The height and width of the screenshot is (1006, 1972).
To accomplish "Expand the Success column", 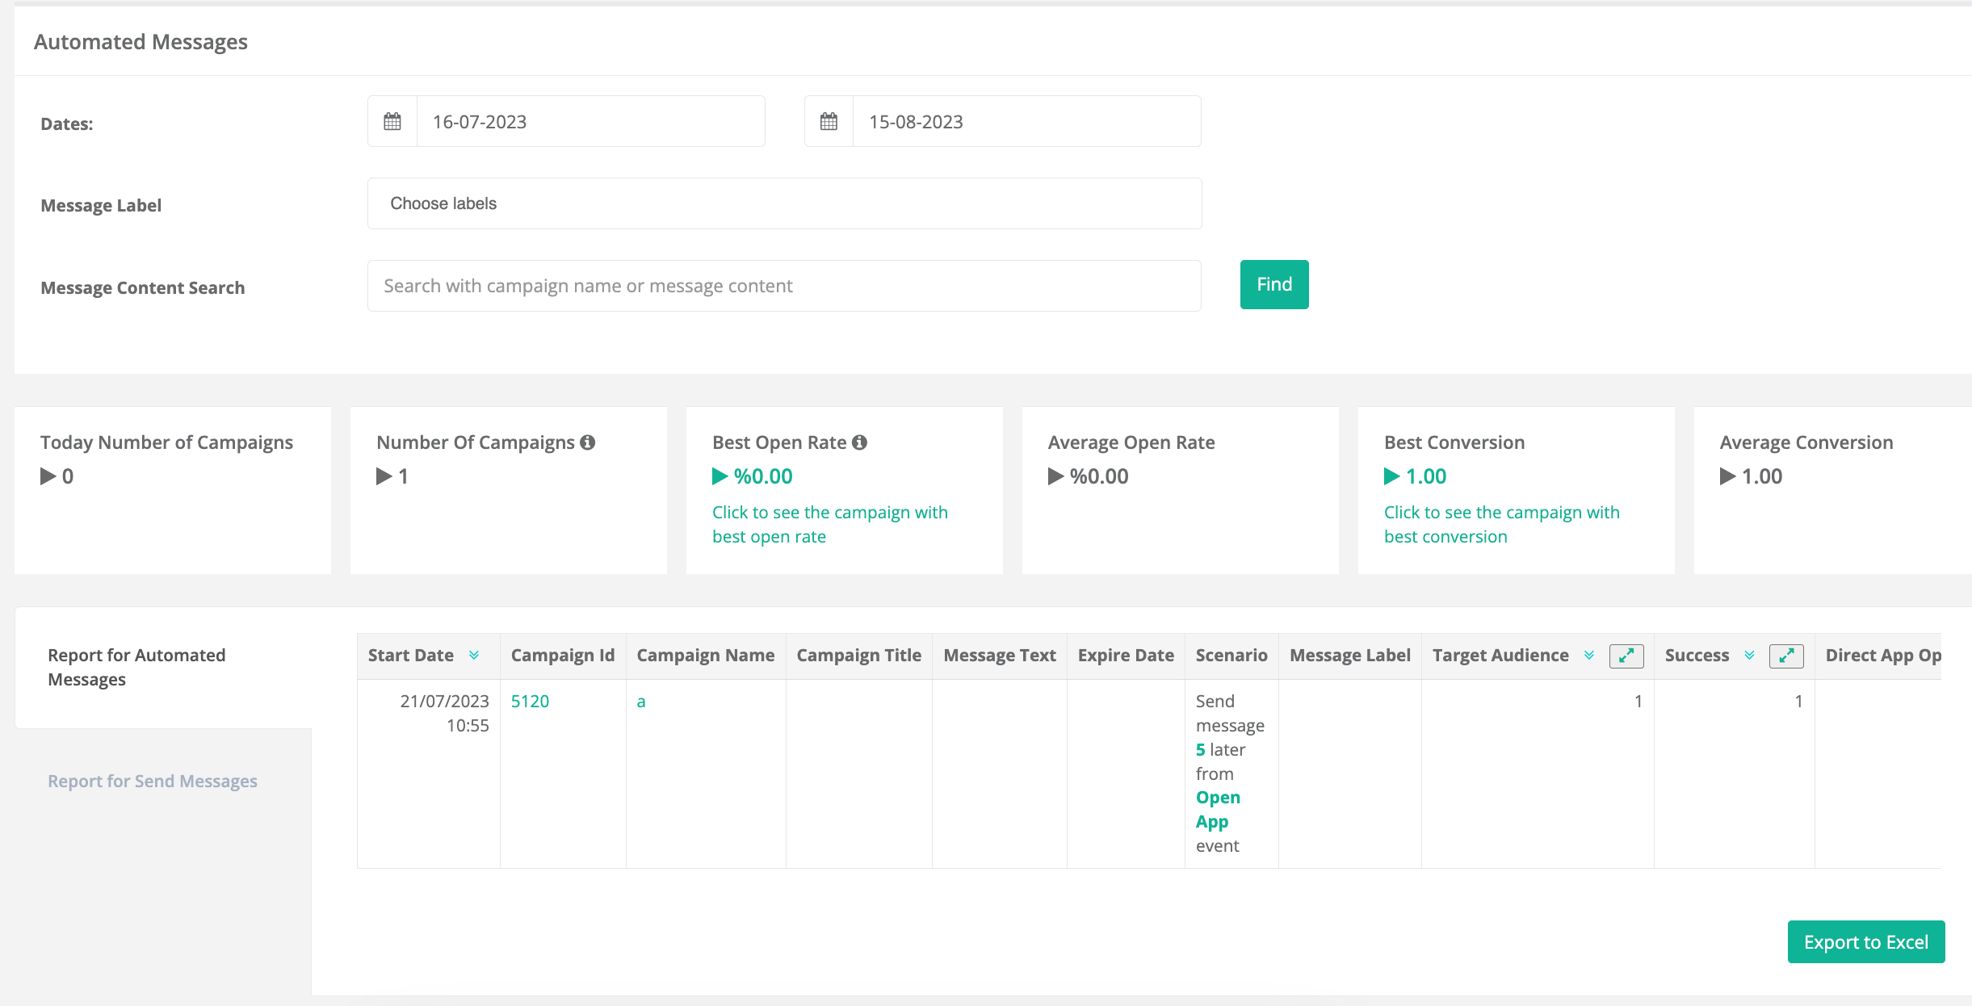I will tap(1785, 656).
